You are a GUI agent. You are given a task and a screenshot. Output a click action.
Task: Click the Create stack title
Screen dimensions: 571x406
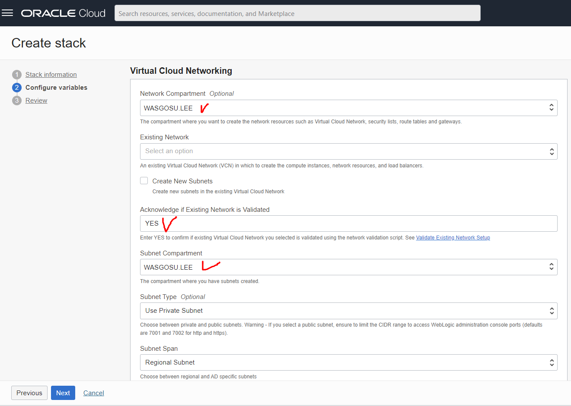49,43
